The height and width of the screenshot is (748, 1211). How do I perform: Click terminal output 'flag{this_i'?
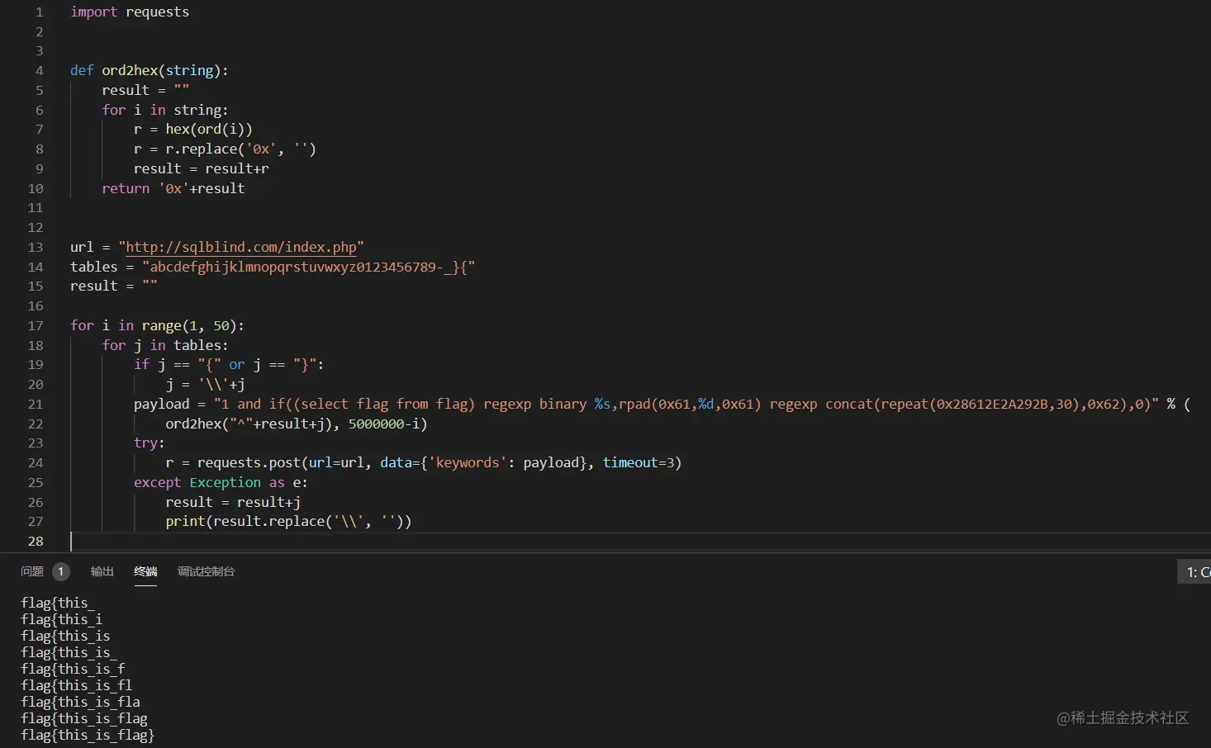click(61, 619)
